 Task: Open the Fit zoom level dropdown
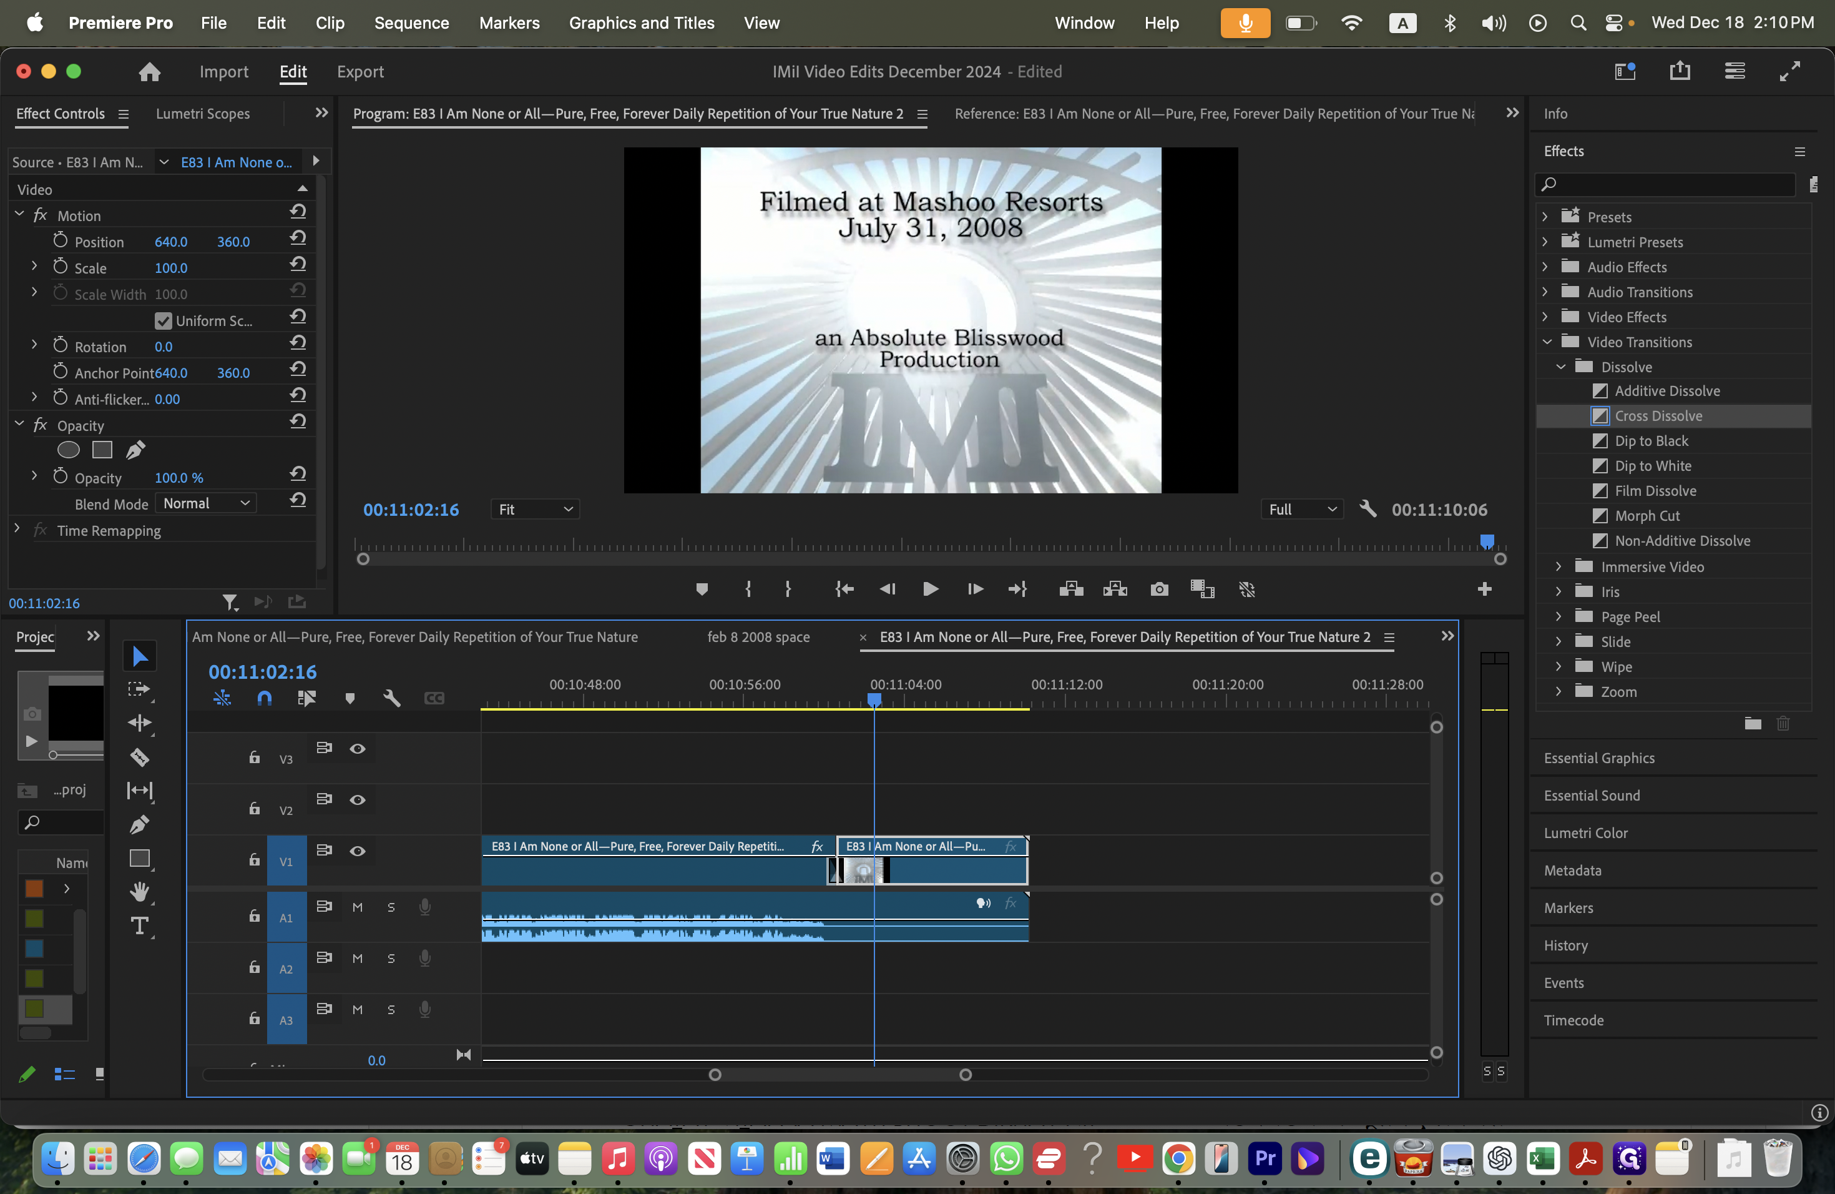pyautogui.click(x=535, y=509)
